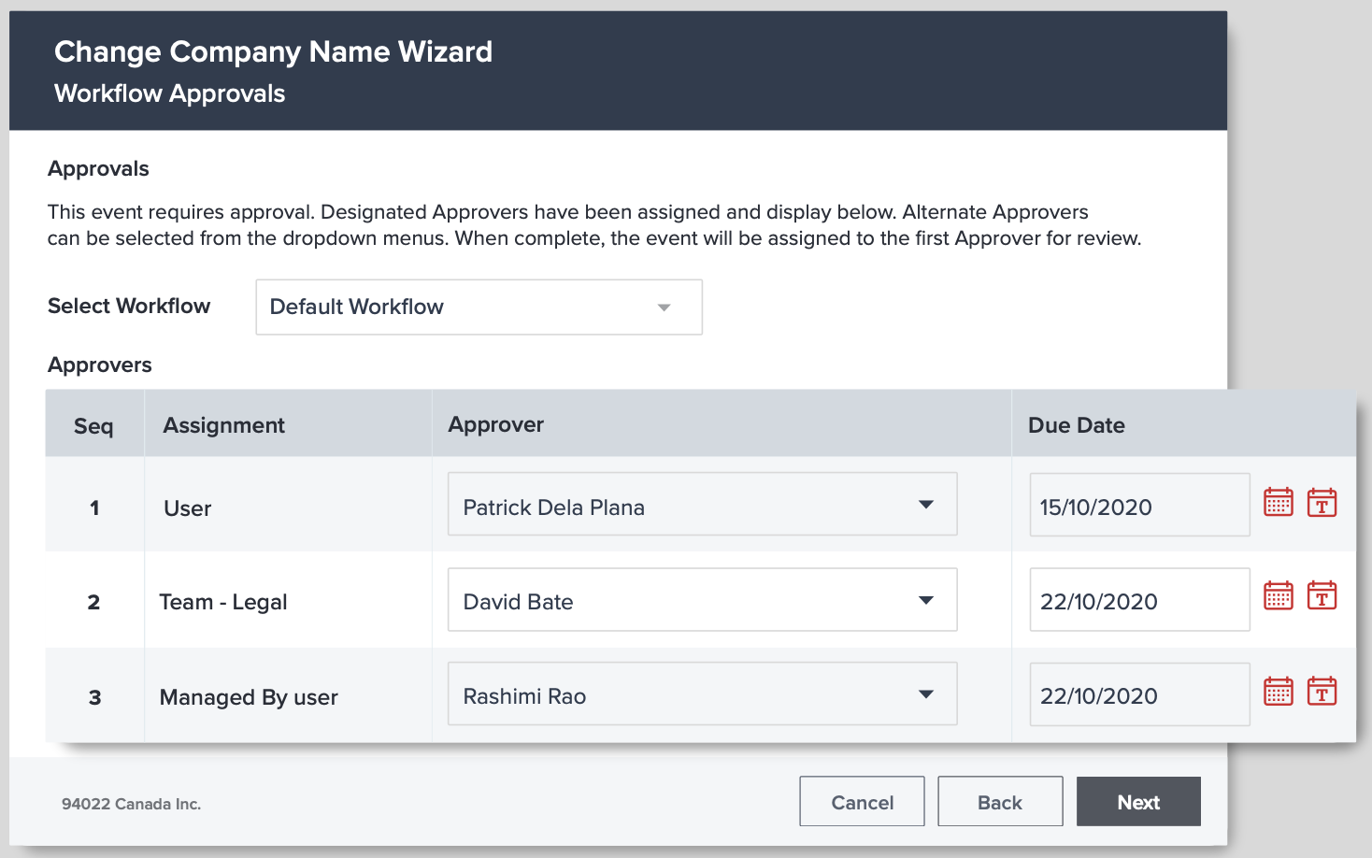Open calendar picker for 15/10/2020 row
This screenshot has height=858, width=1372.
(x=1279, y=502)
